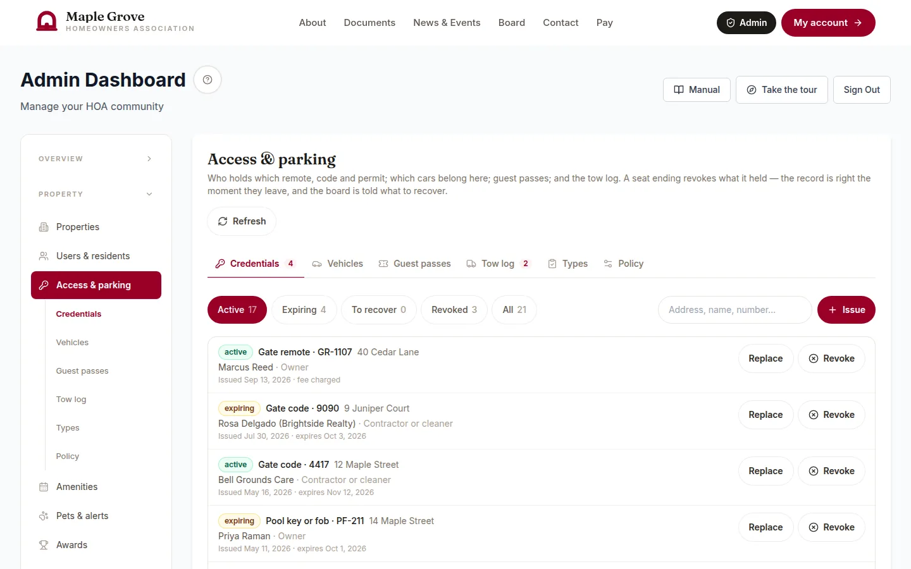The image size is (911, 569).
Task: Click the address 9 Juniper Court
Action: pyautogui.click(x=376, y=408)
